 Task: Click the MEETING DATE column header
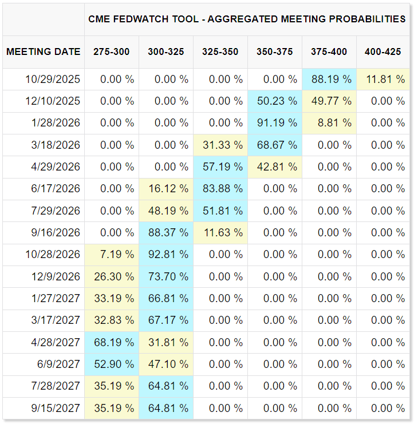point(44,51)
